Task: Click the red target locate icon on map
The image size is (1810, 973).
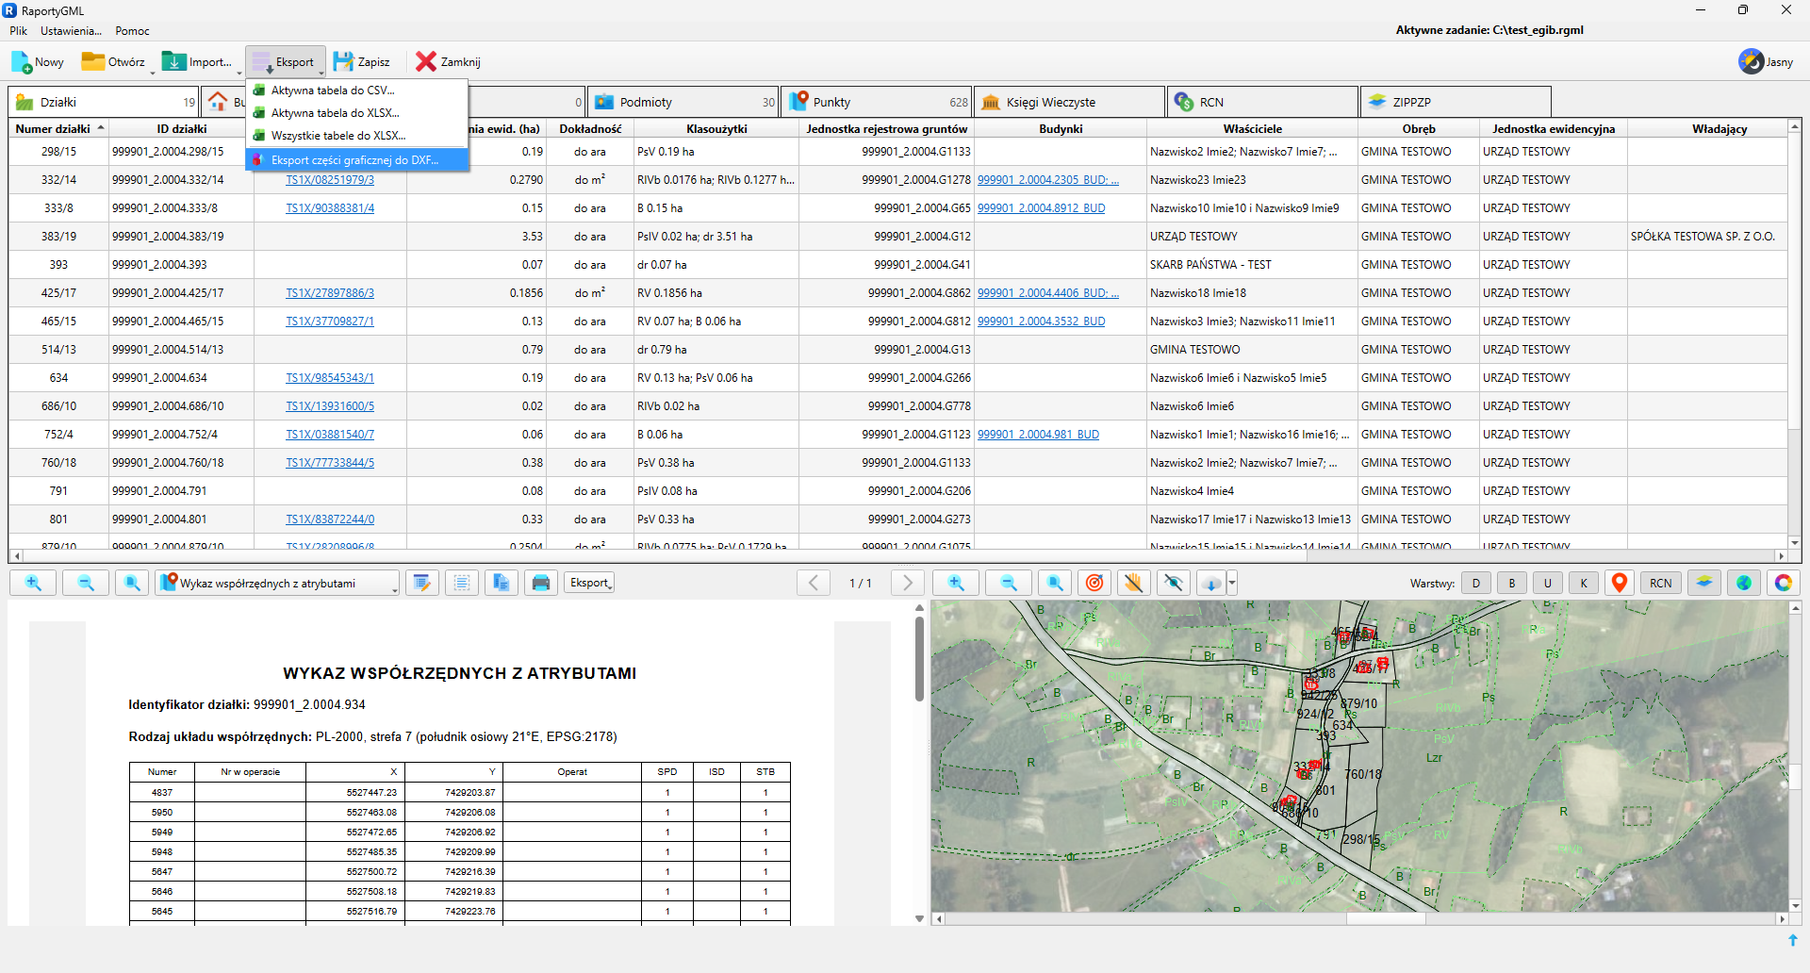Action: tap(1094, 583)
